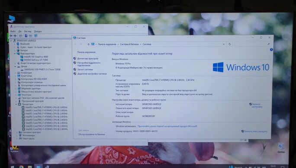Click the Контролери IDE ATA/ATAPI node icon
Screen dimensions: 296x168
[x=19, y=79]
